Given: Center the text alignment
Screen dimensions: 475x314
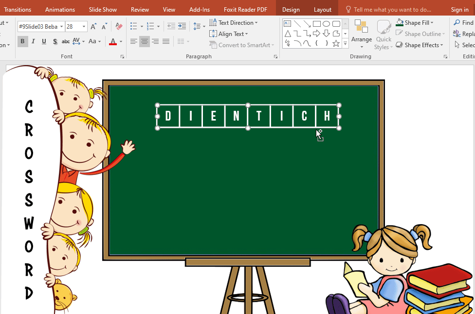Looking at the screenshot, I should (145, 41).
